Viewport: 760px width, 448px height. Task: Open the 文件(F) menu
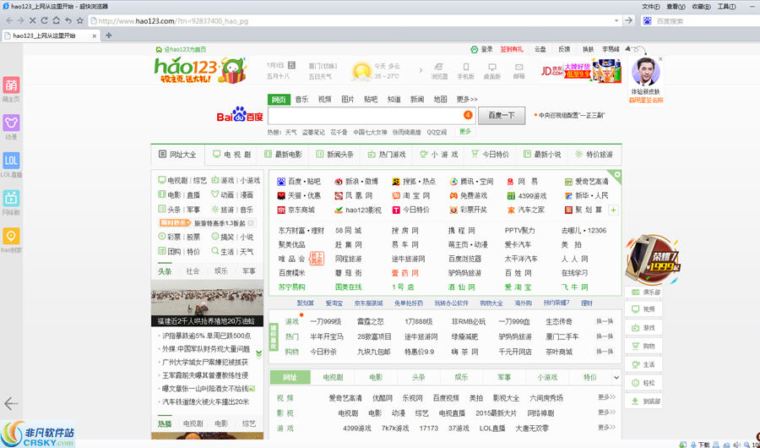[651, 6]
